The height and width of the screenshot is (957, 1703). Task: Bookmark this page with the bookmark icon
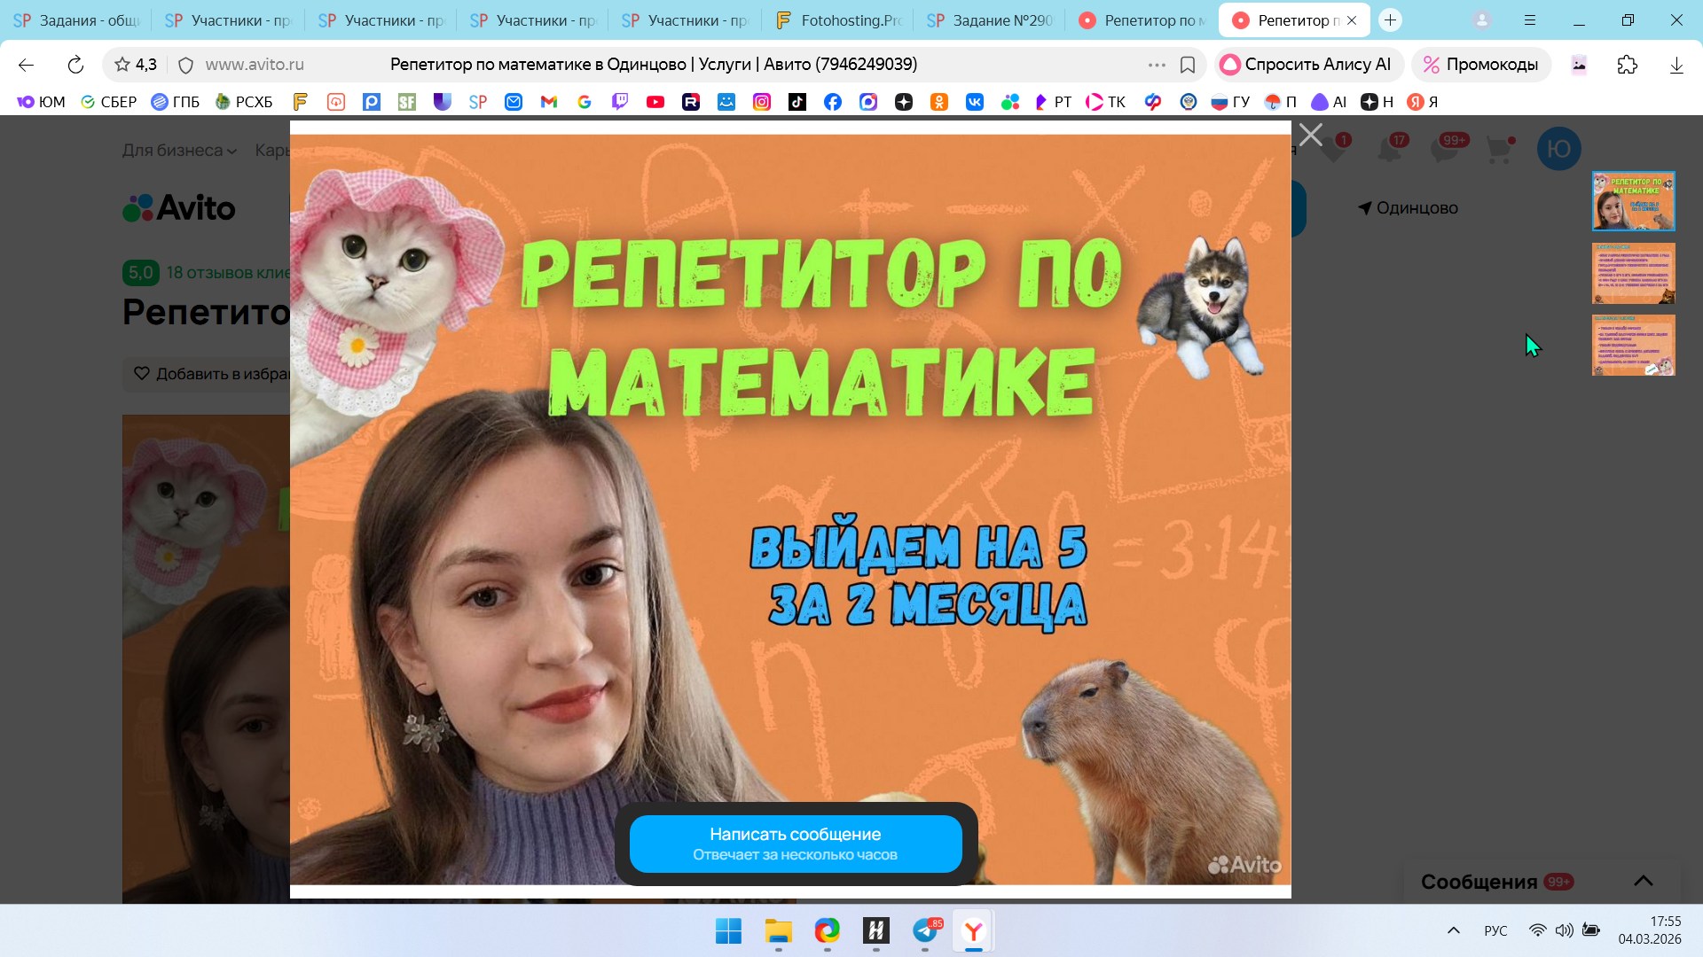[1188, 65]
